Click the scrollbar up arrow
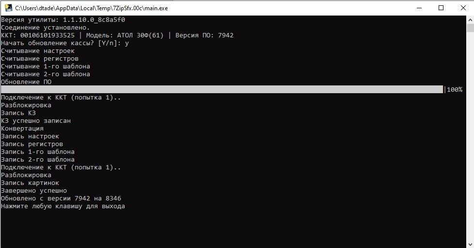 [x=470, y=19]
